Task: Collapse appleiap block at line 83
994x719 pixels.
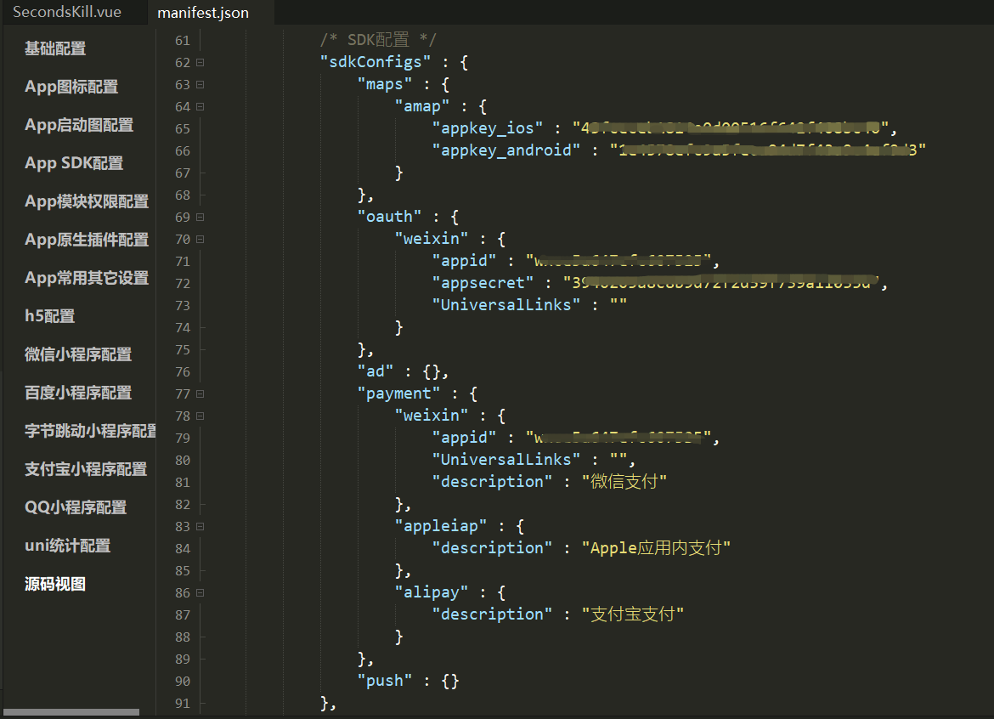Action: pos(200,526)
